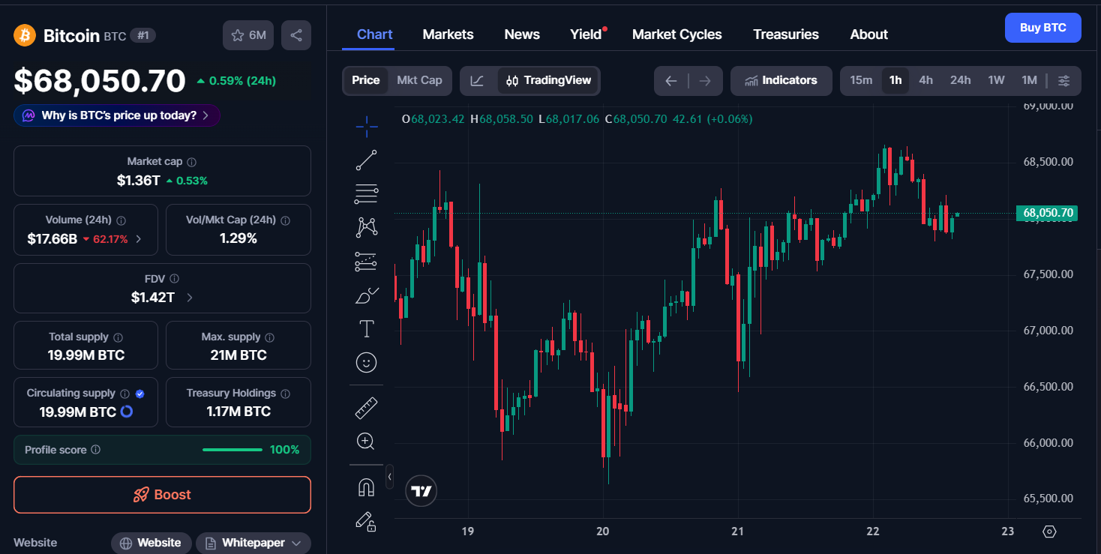Click the #1 rank badge
Screen dimensions: 1101x554
pyautogui.click(x=142, y=35)
